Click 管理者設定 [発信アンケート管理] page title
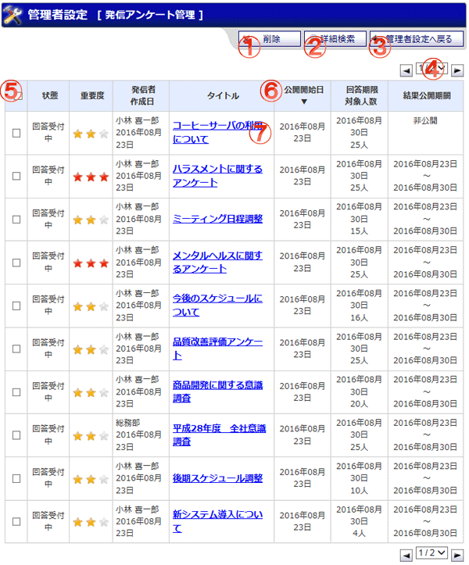The image size is (469, 565). tap(115, 15)
